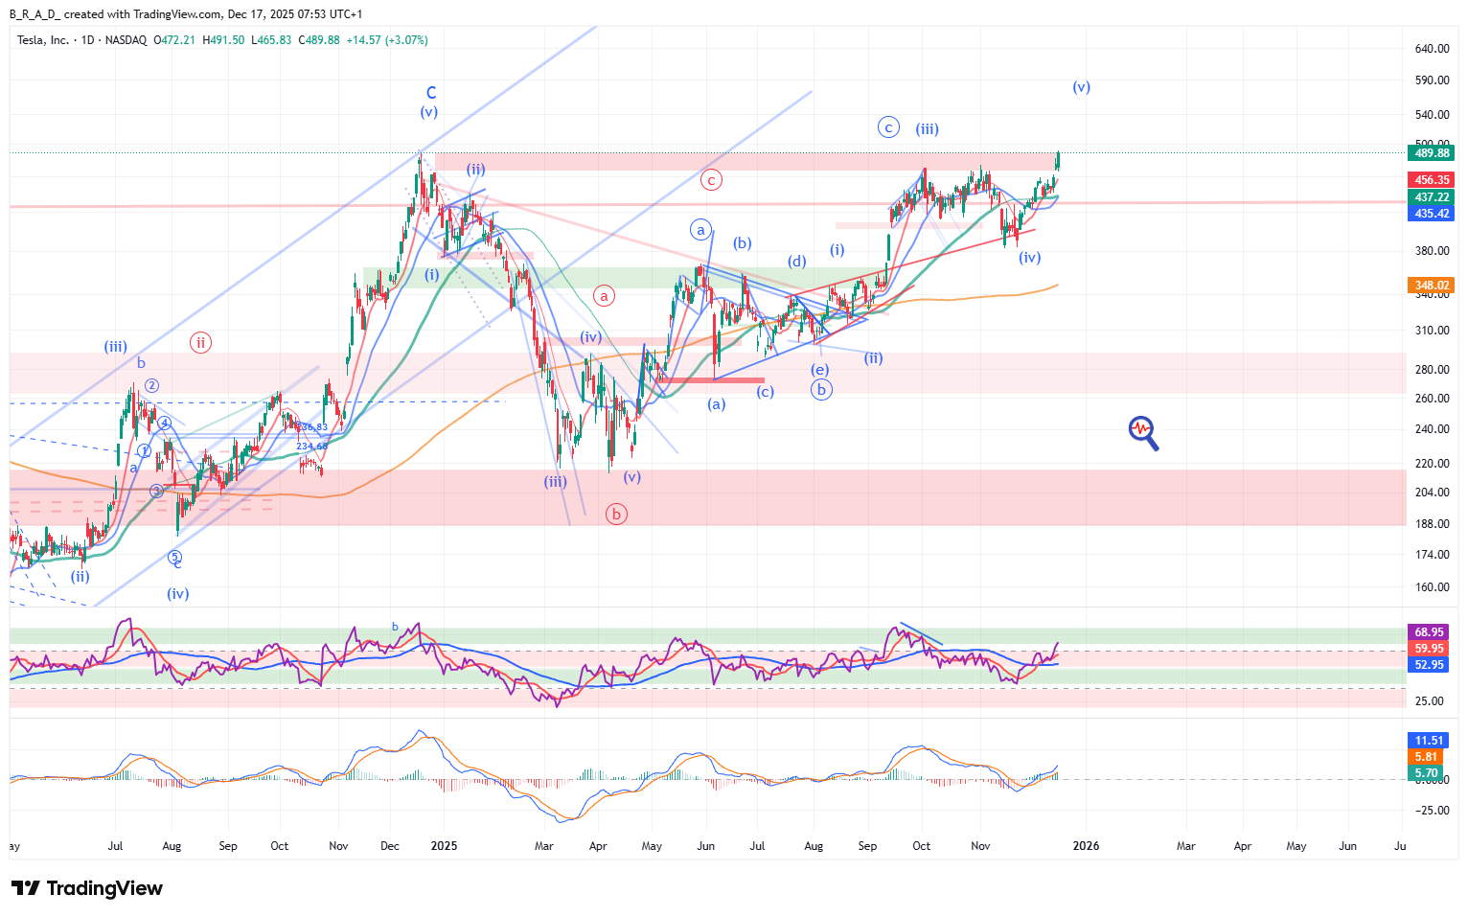
Task: Click the Tesla, Inc. symbol title
Action: click(x=43, y=40)
